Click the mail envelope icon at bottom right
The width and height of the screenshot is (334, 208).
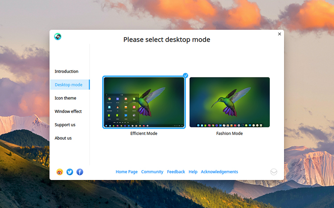tap(274, 172)
